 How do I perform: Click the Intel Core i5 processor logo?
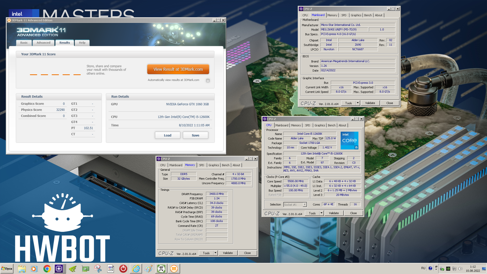pyautogui.click(x=350, y=140)
